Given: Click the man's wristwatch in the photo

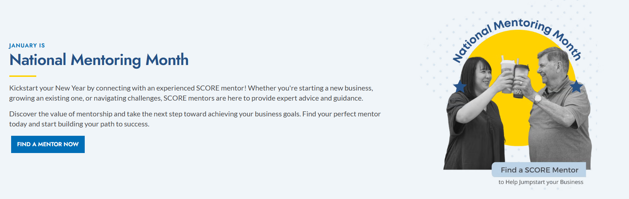Looking at the screenshot, I should coord(537,98).
